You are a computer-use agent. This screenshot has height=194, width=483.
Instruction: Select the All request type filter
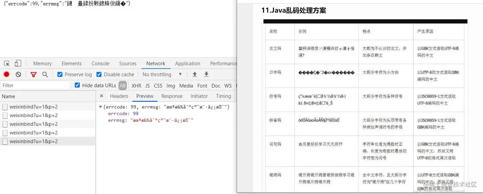[x=123, y=86]
